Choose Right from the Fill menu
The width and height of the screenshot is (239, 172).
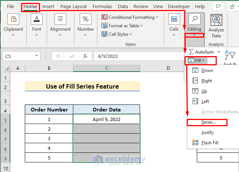click(213, 81)
